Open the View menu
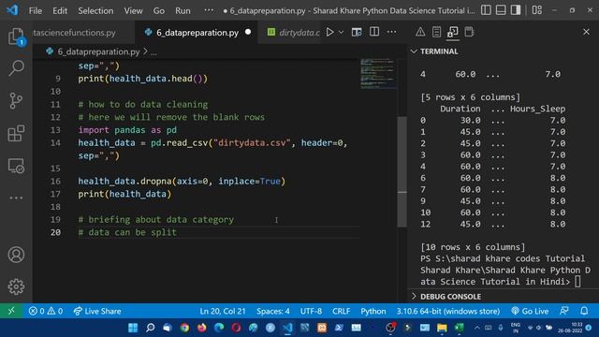This screenshot has width=599, height=337. [133, 10]
